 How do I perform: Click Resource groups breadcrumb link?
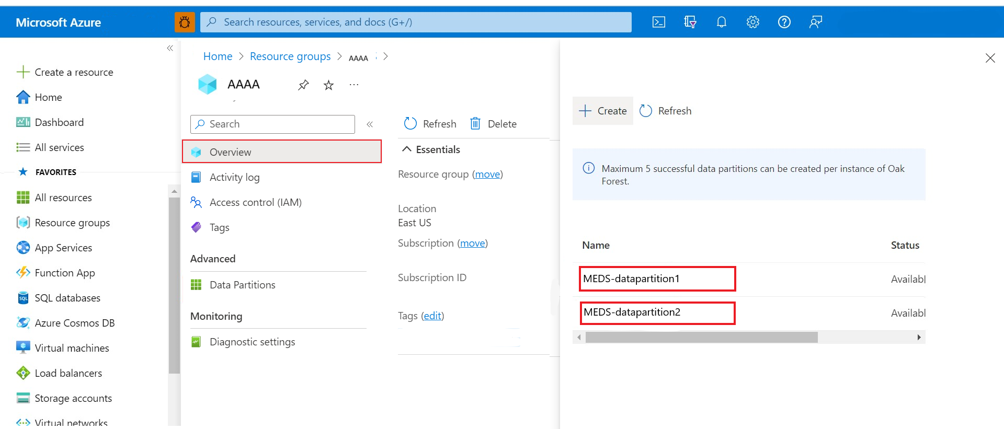click(x=290, y=56)
